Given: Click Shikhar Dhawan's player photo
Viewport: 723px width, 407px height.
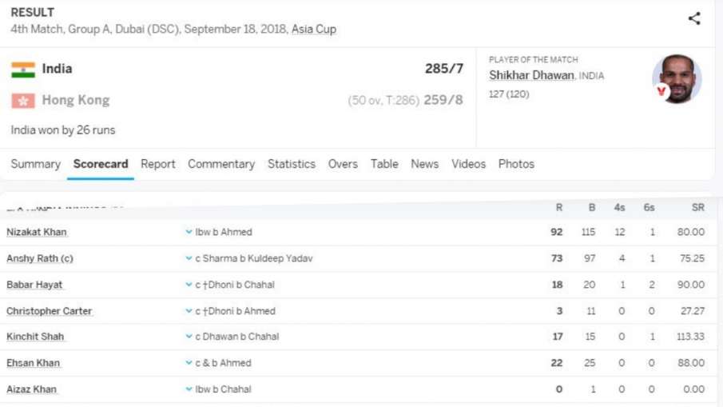Looking at the screenshot, I should (677, 79).
